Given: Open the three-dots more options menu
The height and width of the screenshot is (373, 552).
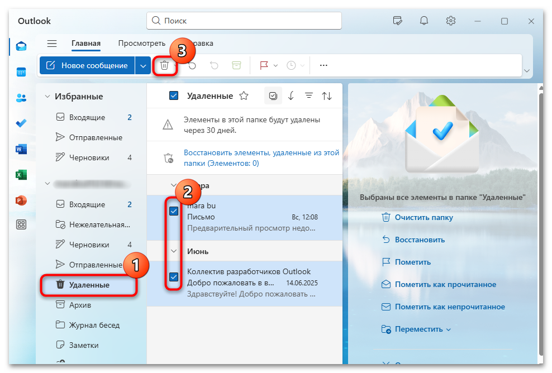Looking at the screenshot, I should (323, 65).
